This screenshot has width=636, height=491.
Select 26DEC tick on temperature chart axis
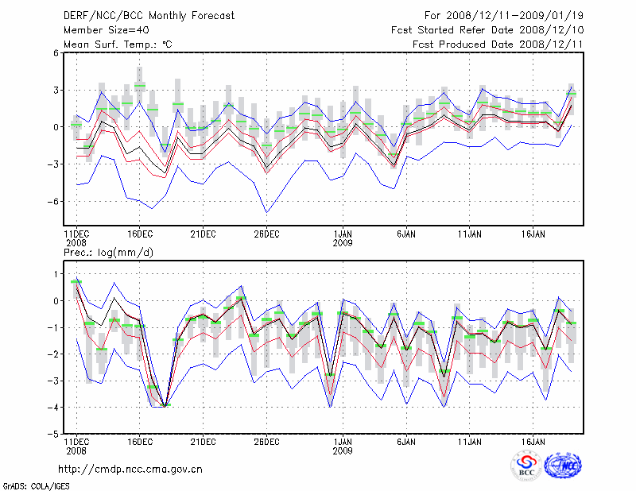[x=266, y=234]
